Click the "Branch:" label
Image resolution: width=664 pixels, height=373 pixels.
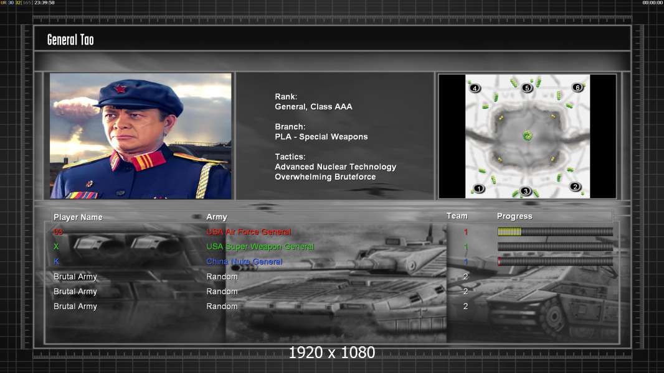290,127
